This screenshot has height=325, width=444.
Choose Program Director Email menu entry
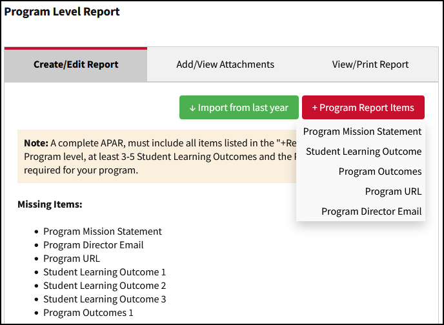click(371, 212)
